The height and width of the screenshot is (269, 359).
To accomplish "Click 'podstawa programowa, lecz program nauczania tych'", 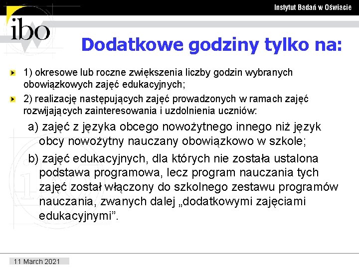I will click(179, 173).
